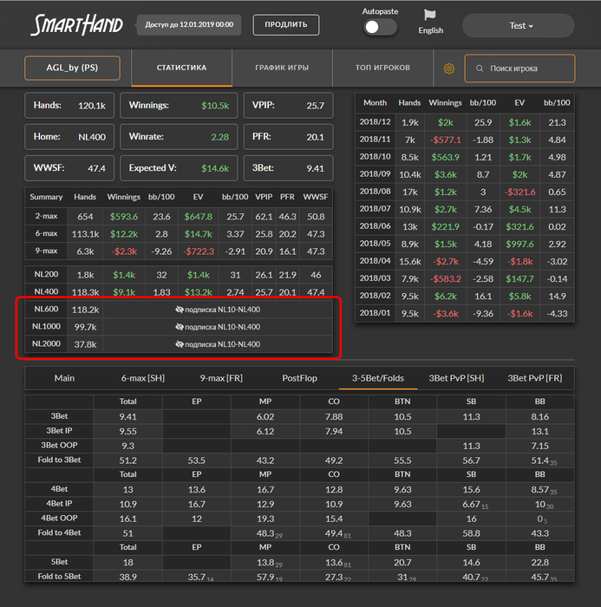Click the Hands 120.1k stat box
601x607 pixels.
tap(69, 105)
